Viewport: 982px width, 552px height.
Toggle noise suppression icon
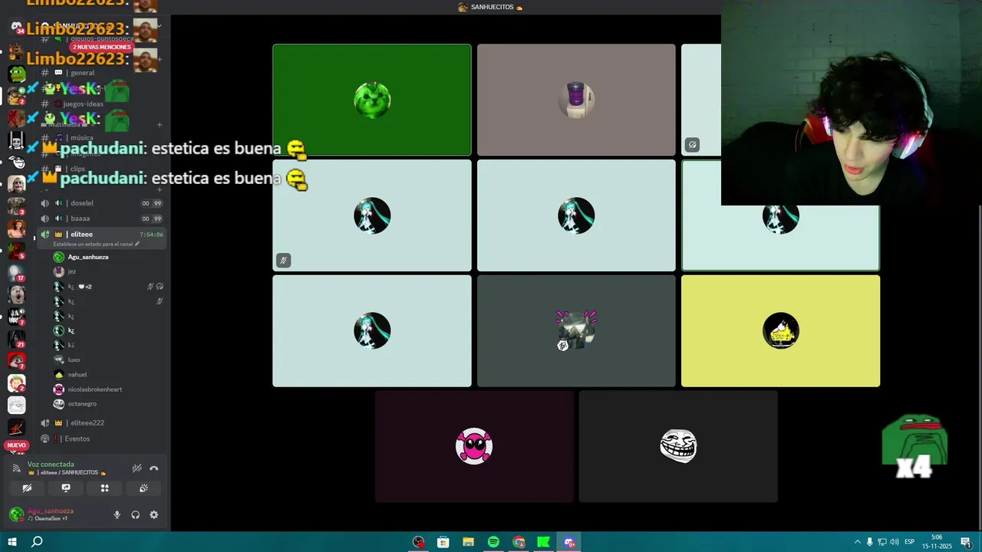coord(137,468)
